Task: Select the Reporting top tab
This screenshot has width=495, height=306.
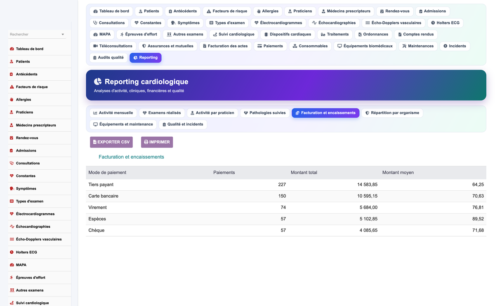Action: (x=146, y=58)
